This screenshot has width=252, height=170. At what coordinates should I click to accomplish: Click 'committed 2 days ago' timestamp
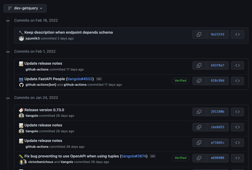[x=57, y=38]
